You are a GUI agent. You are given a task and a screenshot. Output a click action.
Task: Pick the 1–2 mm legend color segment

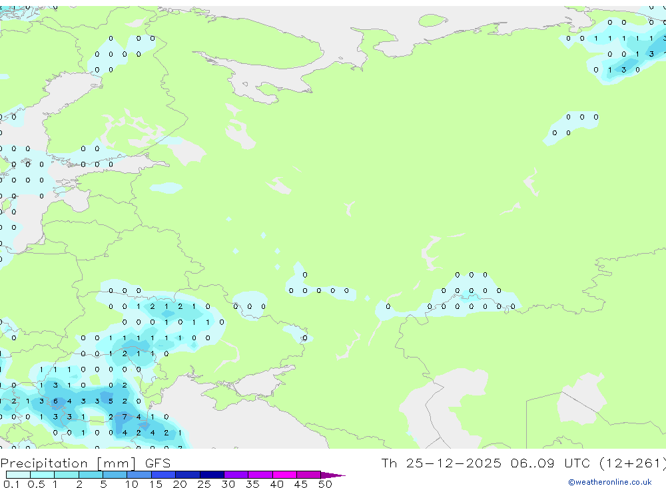[x=67, y=475]
